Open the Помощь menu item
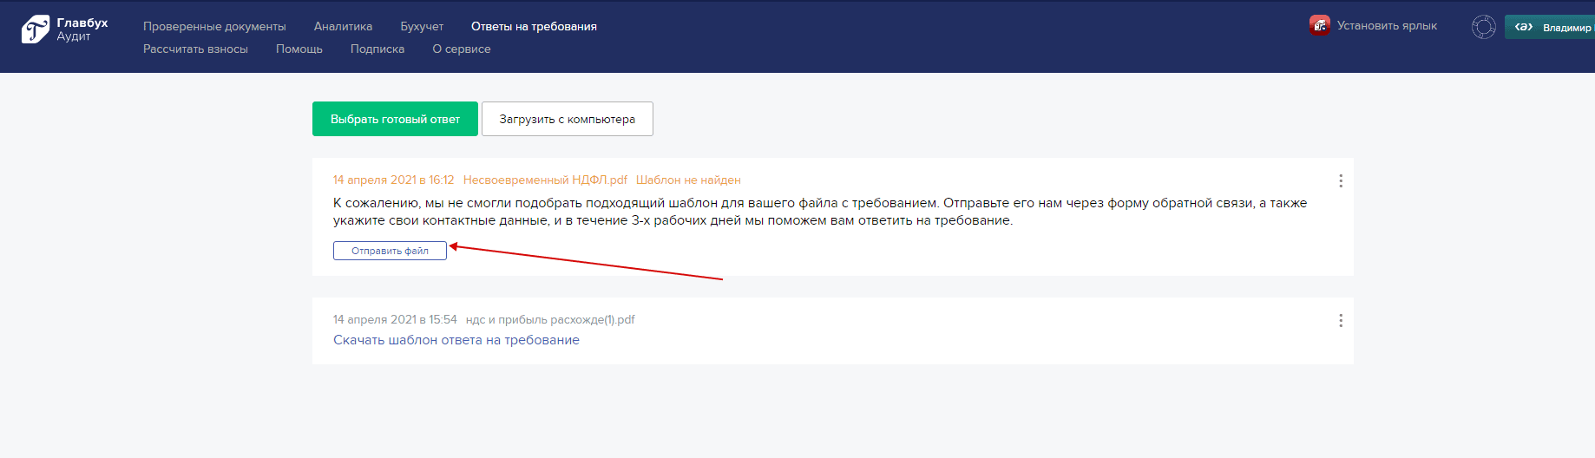The width and height of the screenshot is (1595, 458). [x=299, y=49]
